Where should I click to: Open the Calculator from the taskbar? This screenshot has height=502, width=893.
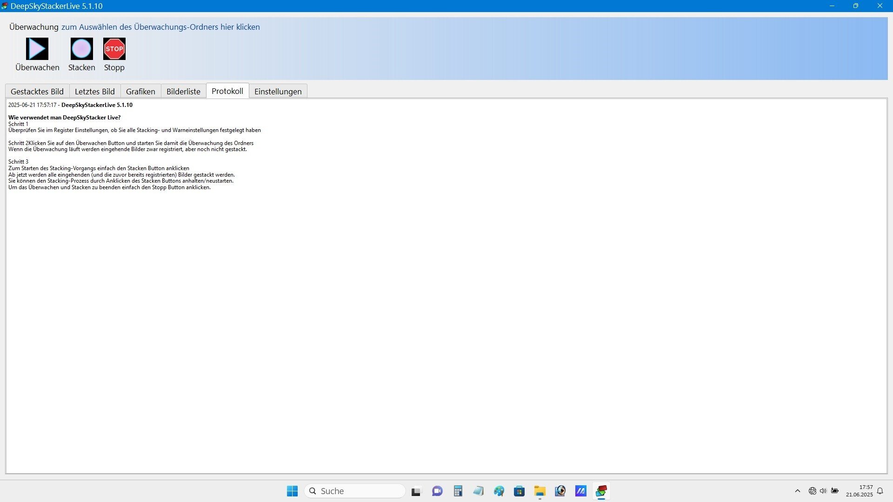[458, 491]
